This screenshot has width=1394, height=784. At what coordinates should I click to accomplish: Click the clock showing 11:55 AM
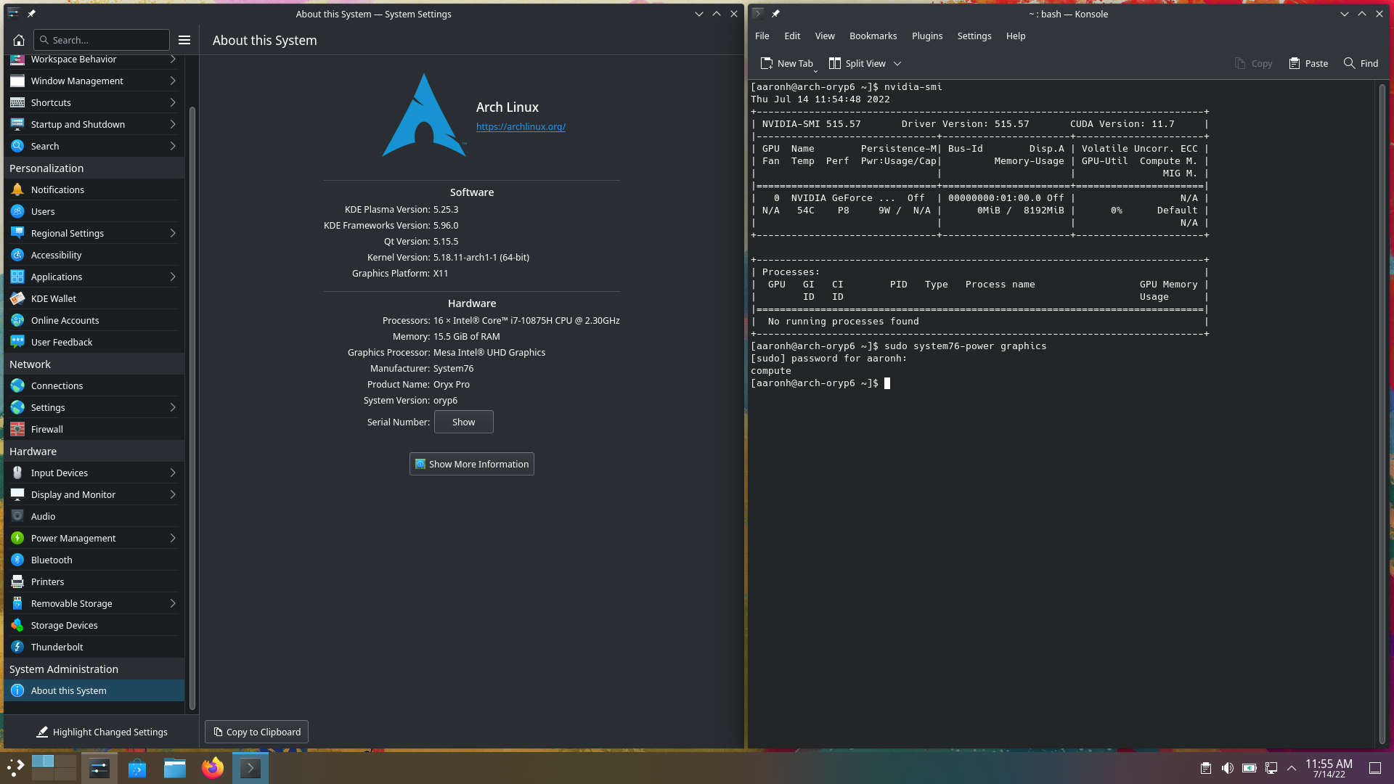(x=1329, y=768)
